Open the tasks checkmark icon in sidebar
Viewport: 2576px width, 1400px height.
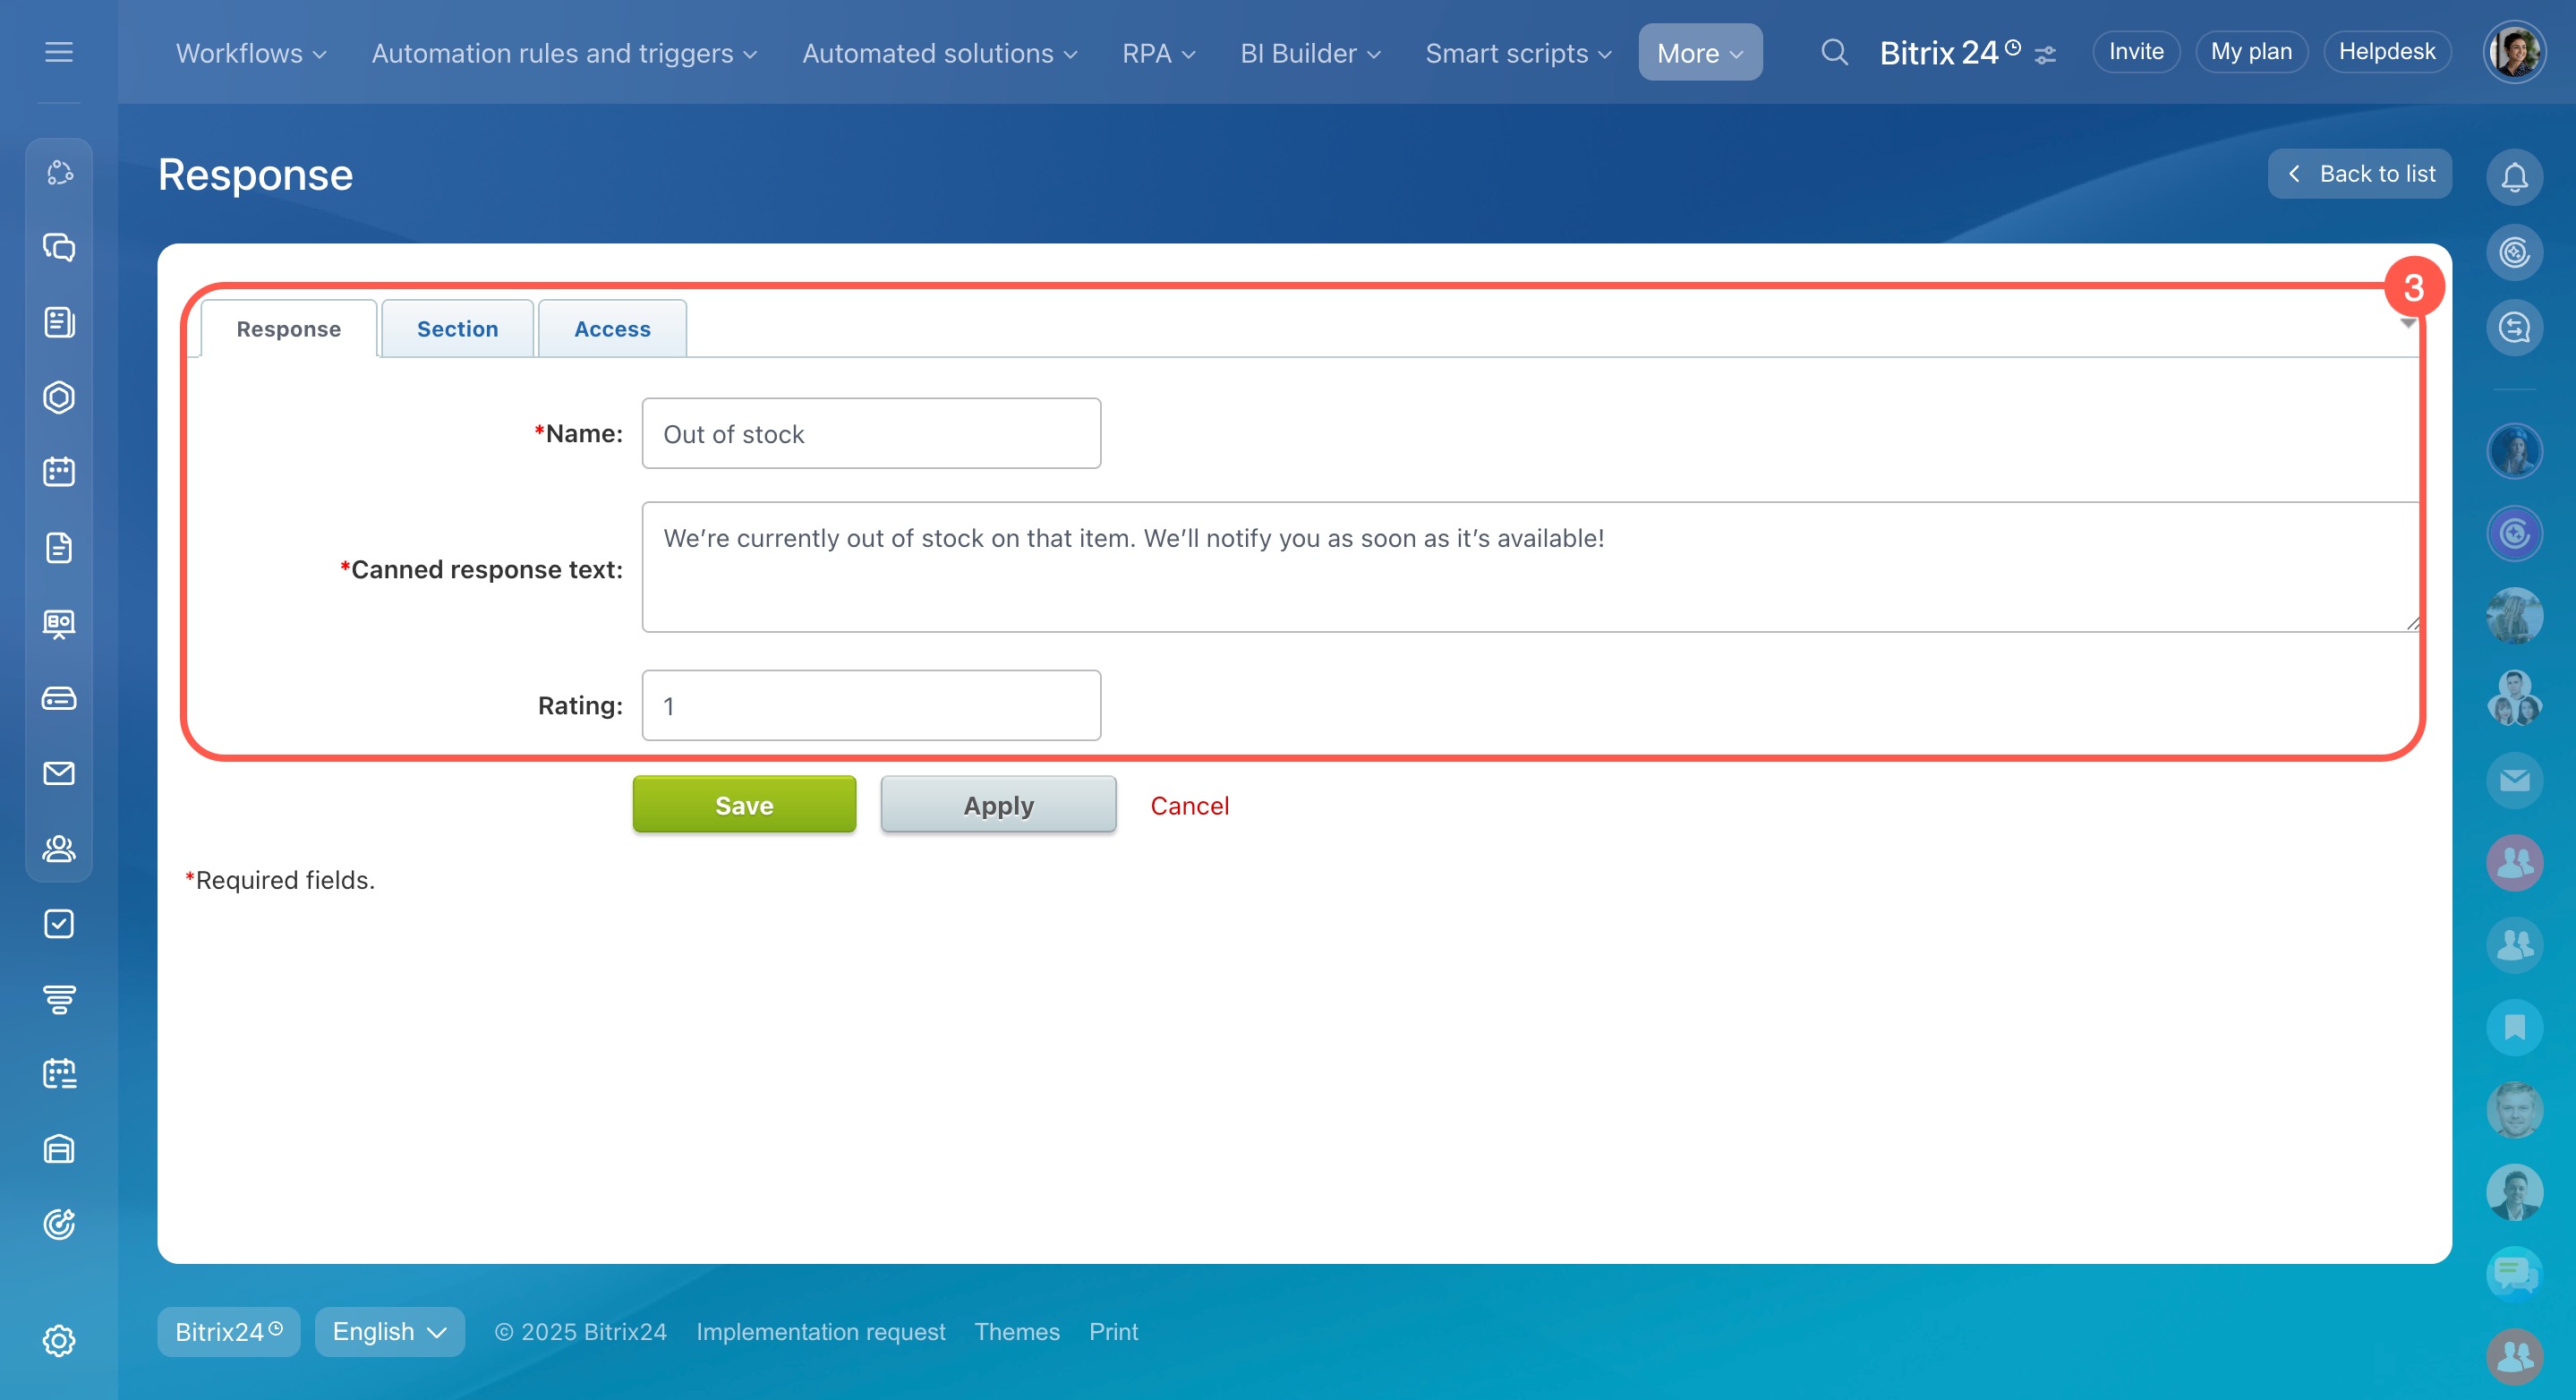(x=59, y=923)
